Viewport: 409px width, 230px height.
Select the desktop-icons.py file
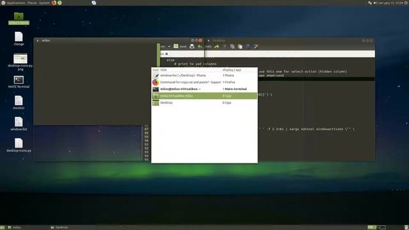tap(19, 145)
